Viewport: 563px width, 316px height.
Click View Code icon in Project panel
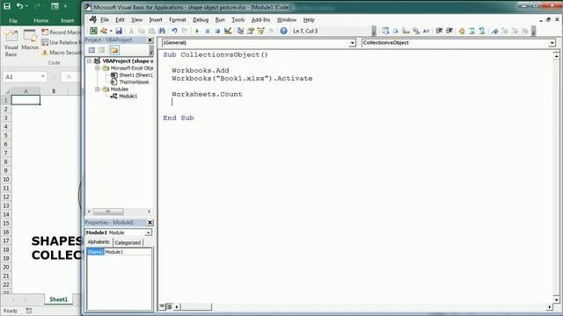(91, 50)
